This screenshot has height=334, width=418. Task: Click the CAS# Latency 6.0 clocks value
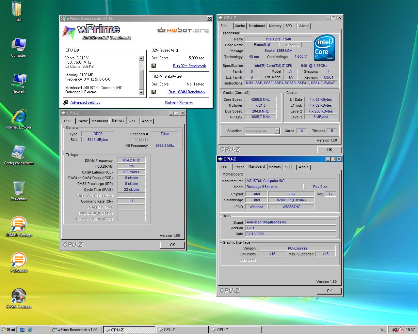[131, 172]
